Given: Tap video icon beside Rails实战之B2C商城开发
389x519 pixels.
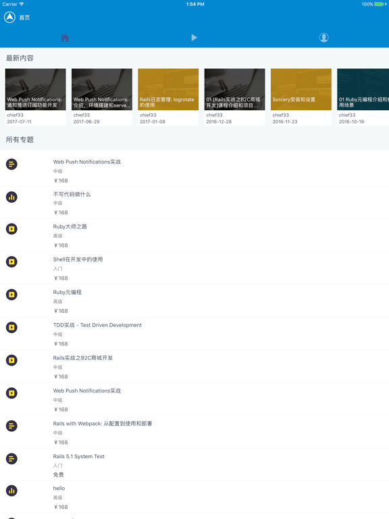Looking at the screenshot, I should point(11,360).
